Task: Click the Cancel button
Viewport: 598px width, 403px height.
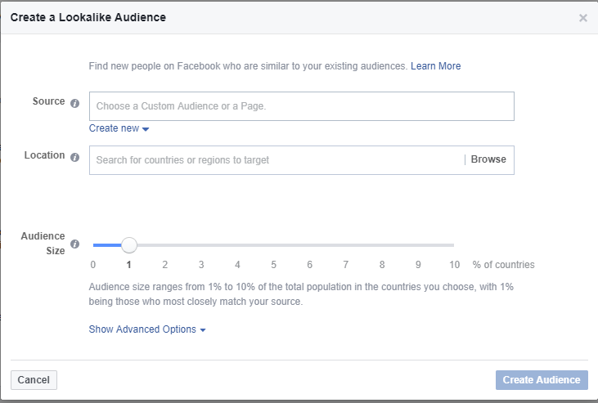Action: (x=34, y=380)
